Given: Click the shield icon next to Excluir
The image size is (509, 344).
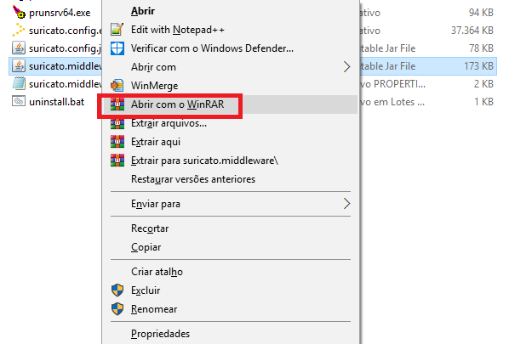Looking at the screenshot, I should point(117,290).
